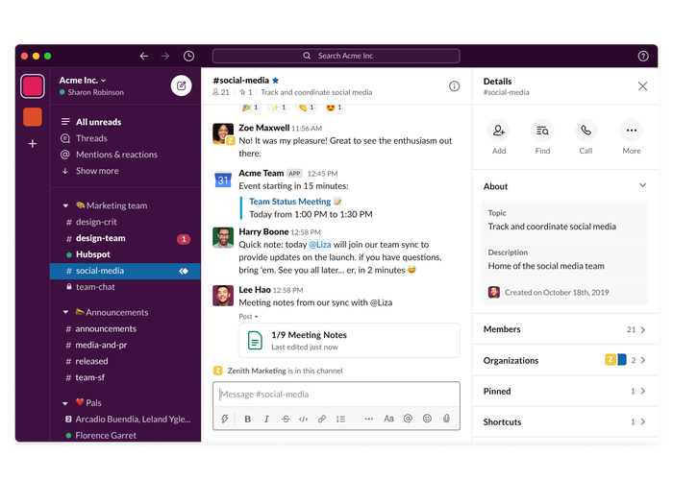Click Add people icon in Details

[x=499, y=131]
